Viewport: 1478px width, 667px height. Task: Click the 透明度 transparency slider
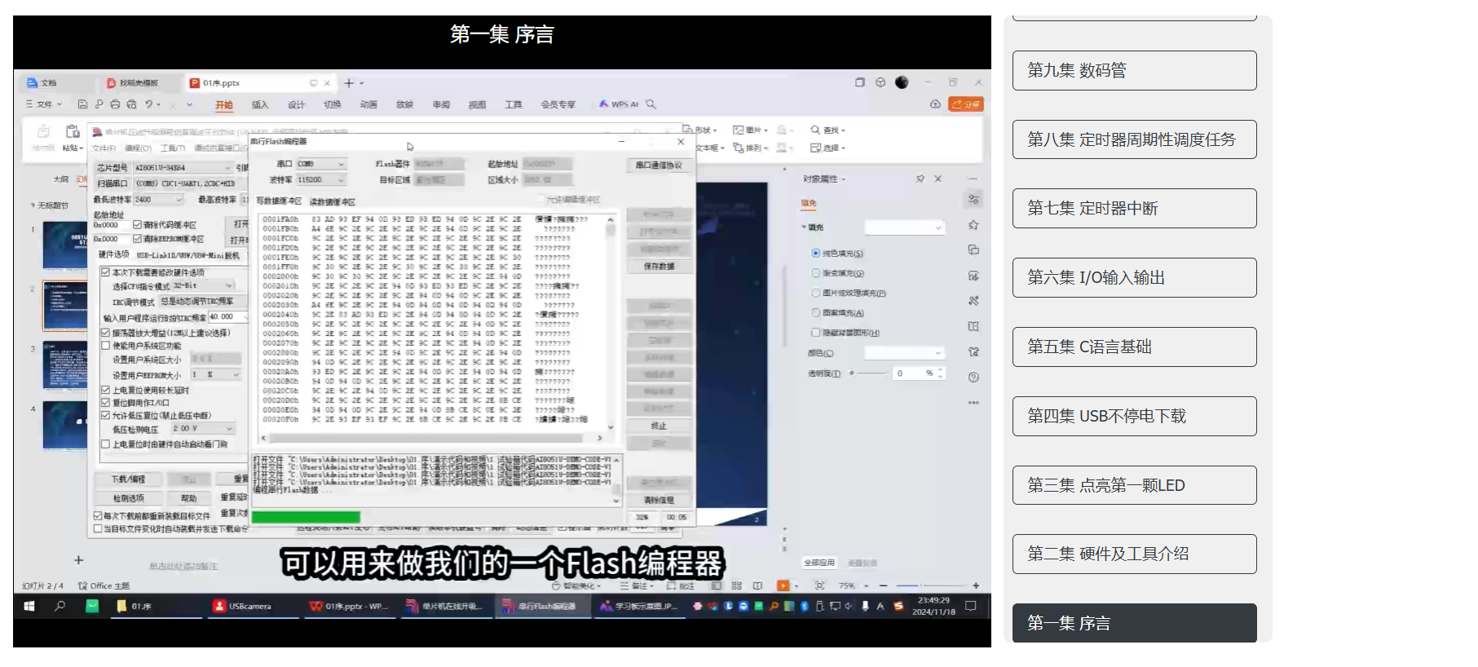[x=869, y=373]
